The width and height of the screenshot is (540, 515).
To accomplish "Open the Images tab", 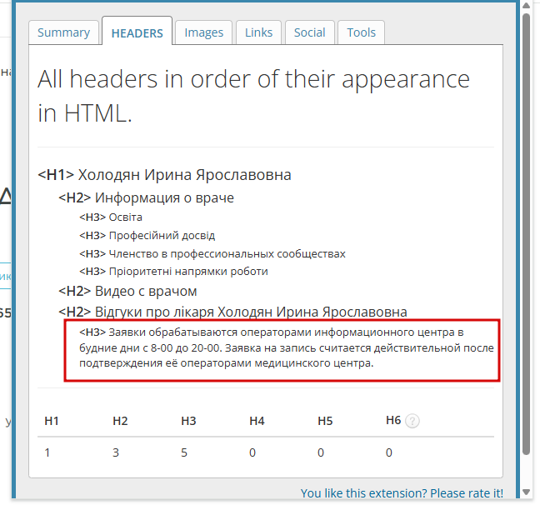I will 204,32.
